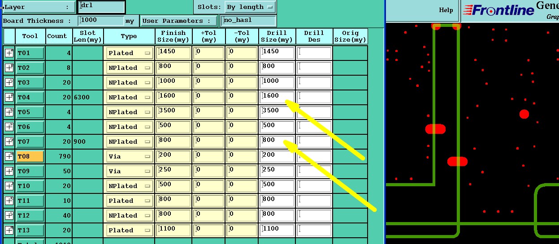Open the Plated type dropdown for T11
This screenshot has width=559, height=244.
click(x=130, y=201)
